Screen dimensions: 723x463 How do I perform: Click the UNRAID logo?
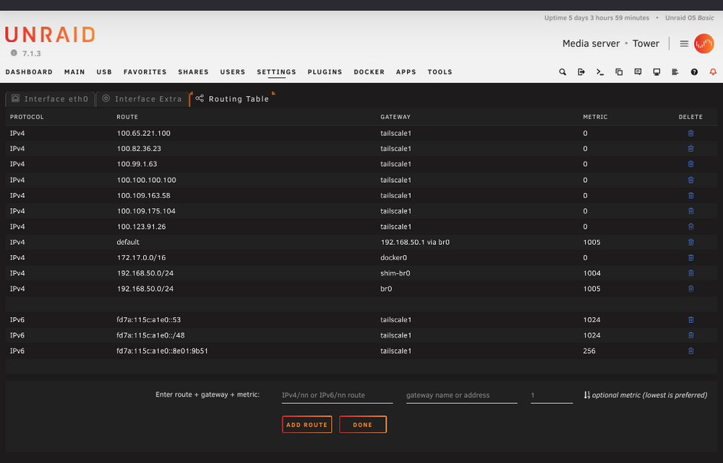(50, 35)
